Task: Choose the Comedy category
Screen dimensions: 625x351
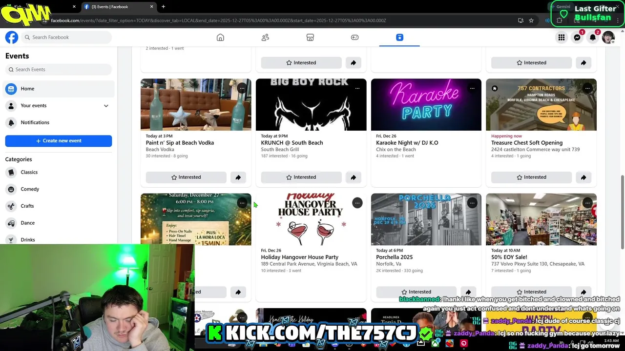Action: click(x=30, y=189)
